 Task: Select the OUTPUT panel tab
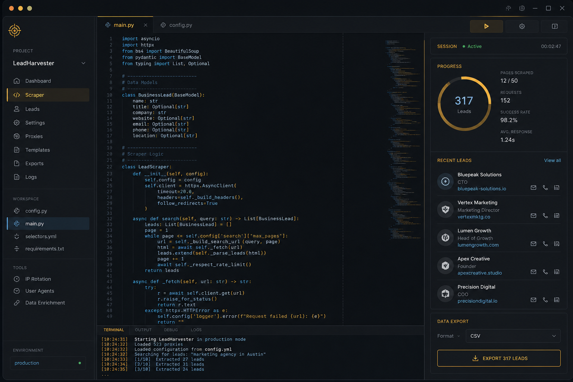tap(143, 330)
